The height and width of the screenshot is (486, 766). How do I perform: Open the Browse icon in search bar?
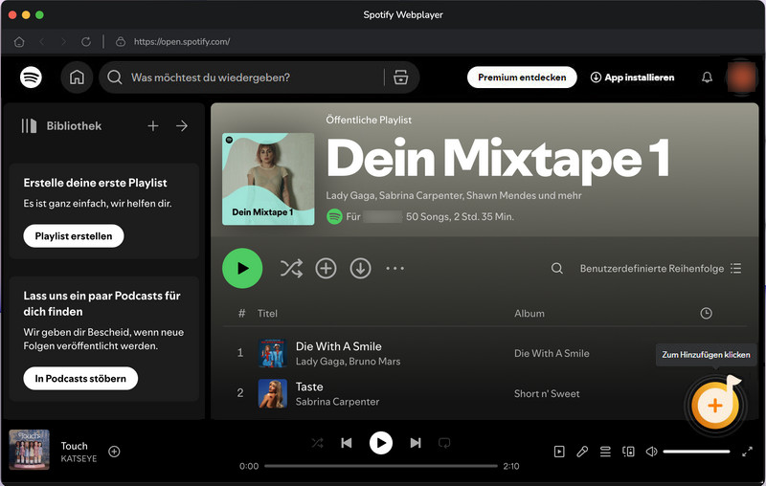(400, 77)
